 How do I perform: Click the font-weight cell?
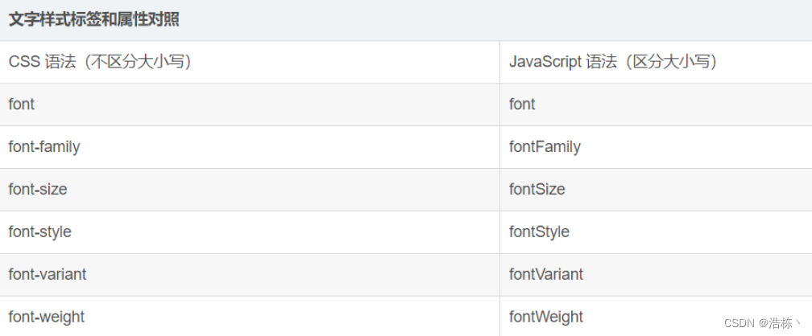pos(47,318)
